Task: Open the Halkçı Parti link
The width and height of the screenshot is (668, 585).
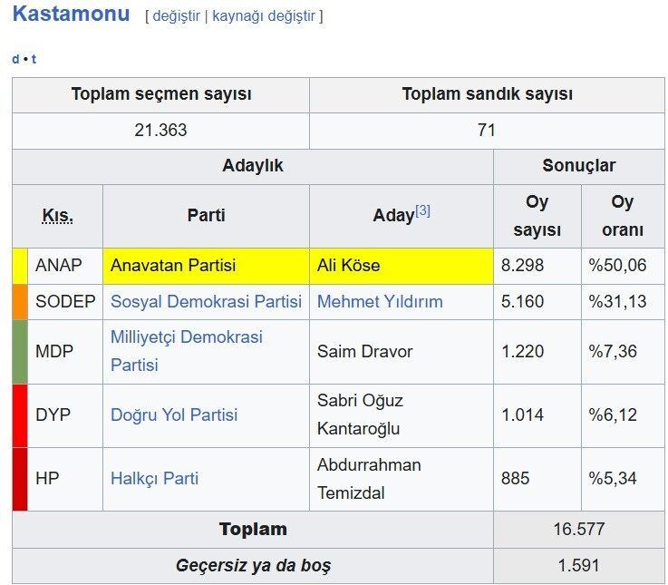Action: (154, 478)
